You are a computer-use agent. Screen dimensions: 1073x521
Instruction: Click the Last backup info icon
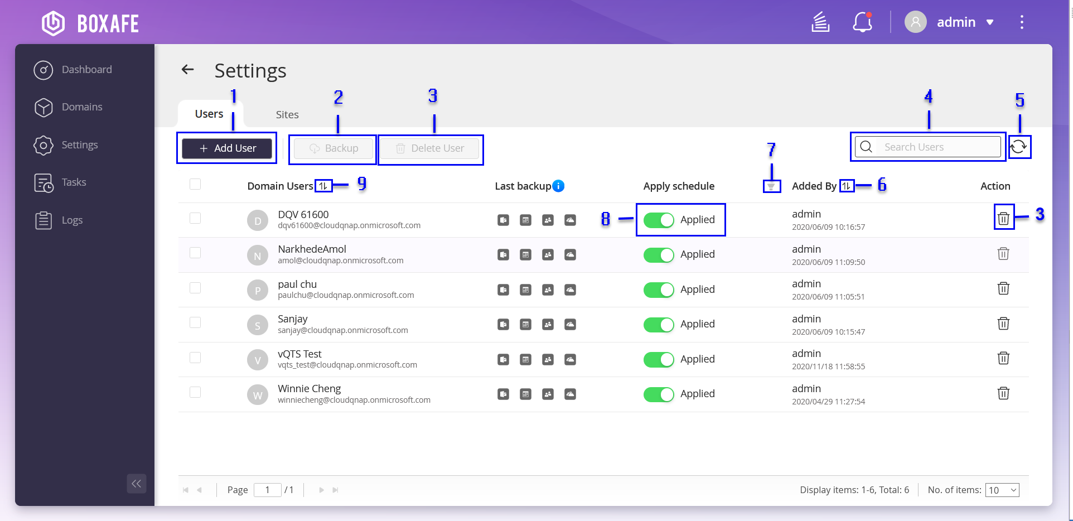pyautogui.click(x=558, y=186)
